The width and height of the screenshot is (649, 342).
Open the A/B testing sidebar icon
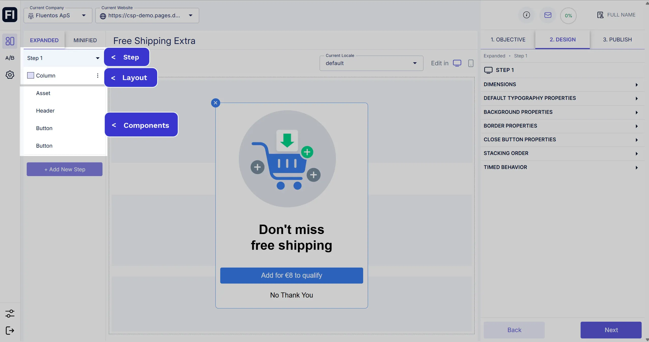coord(10,58)
